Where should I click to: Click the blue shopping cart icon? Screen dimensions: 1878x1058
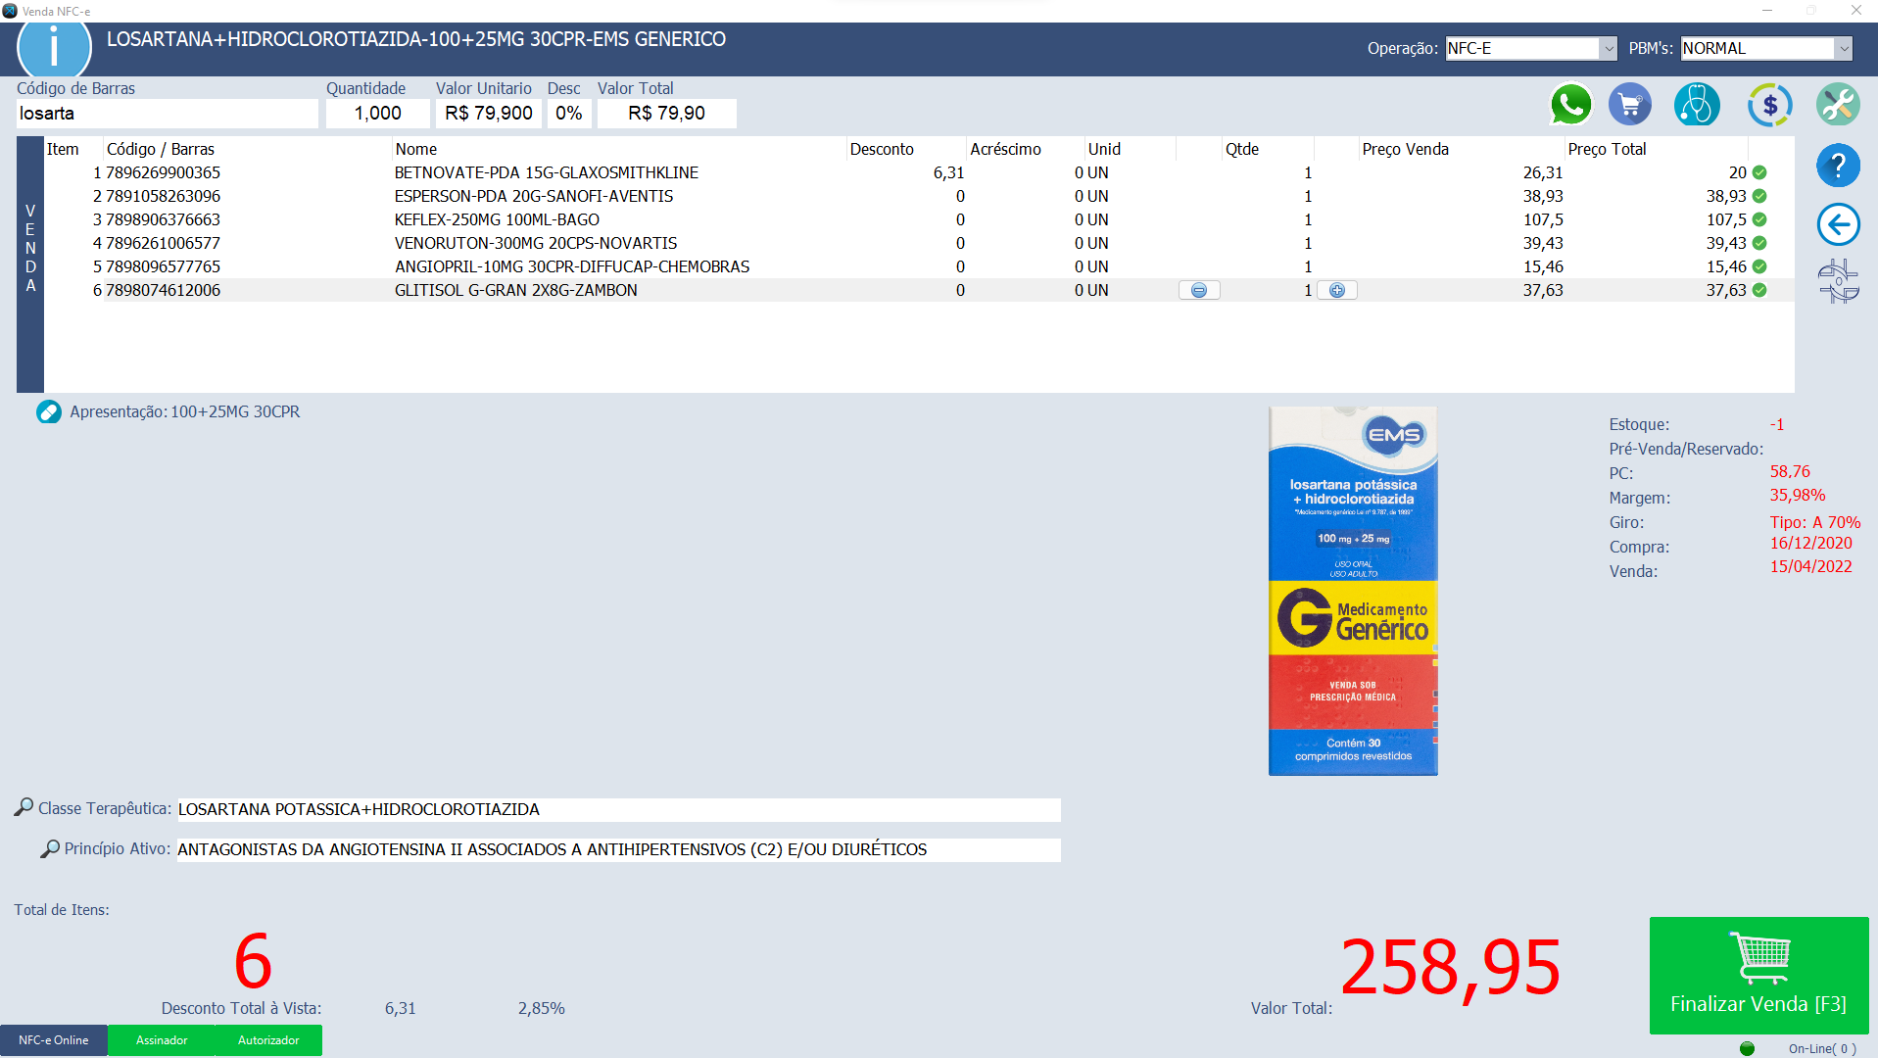click(x=1630, y=105)
